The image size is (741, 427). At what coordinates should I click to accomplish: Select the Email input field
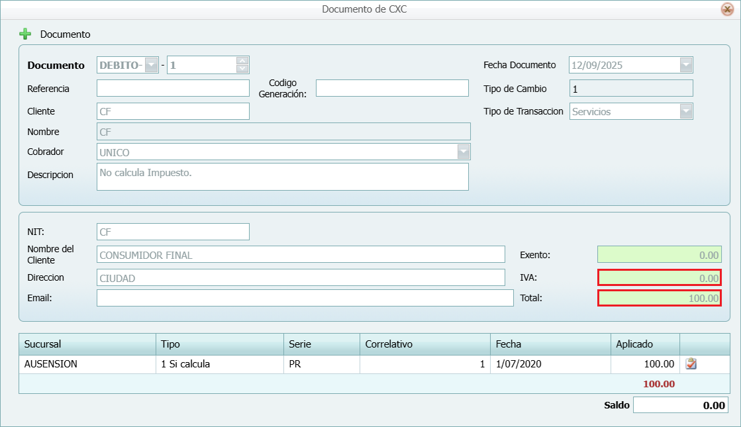coord(305,298)
